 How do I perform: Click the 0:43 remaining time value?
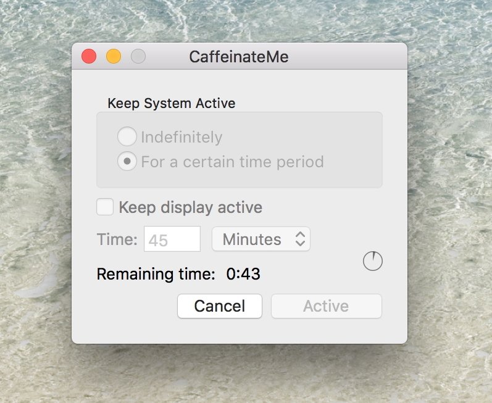pyautogui.click(x=243, y=274)
